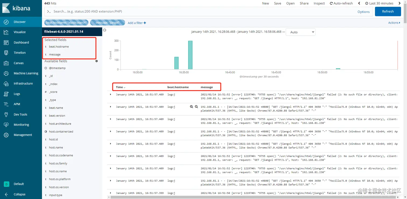Click the Refresh button
The height and width of the screenshot is (199, 407).
click(388, 11)
